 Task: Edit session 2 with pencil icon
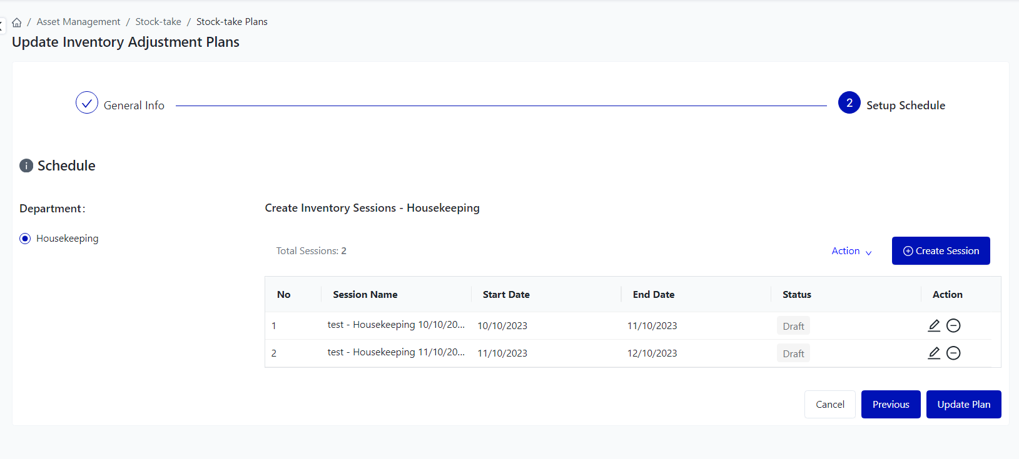[933, 353]
